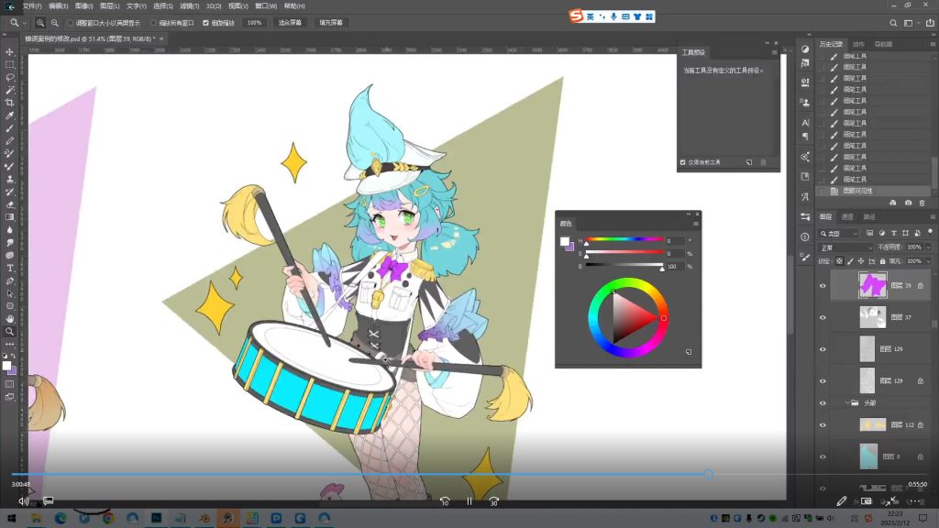939x528 pixels.
Task: Click the camera icon to create snapshot
Action: [908, 203]
